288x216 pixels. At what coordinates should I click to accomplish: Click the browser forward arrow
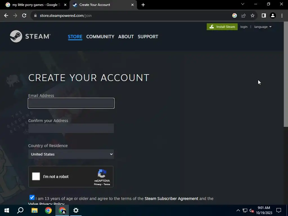(x=15, y=16)
